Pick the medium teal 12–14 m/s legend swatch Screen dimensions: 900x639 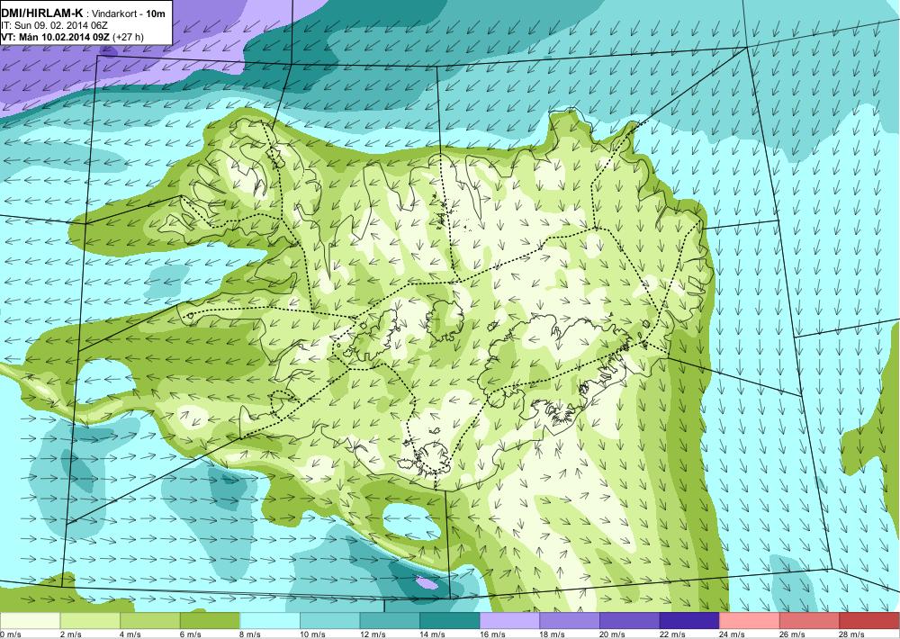tap(390, 621)
